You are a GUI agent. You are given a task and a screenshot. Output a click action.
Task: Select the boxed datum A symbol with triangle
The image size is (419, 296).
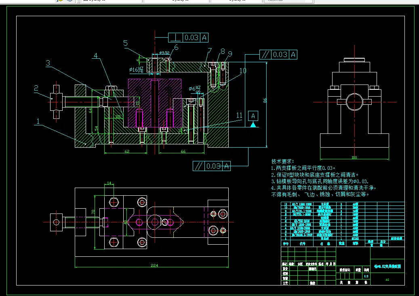(x=253, y=119)
